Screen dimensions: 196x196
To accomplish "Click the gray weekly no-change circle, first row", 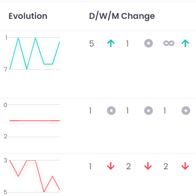I will tap(149, 43).
